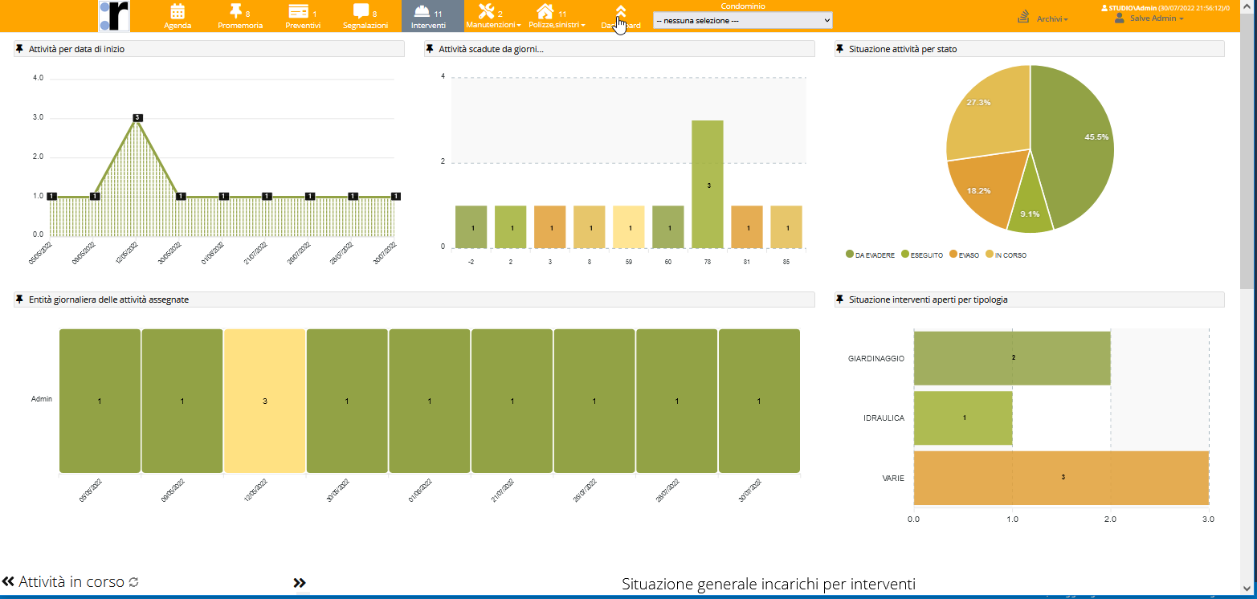Image resolution: width=1257 pixels, height=599 pixels.
Task: Click Entità giornaliera delle attività assegnate title
Action: pos(109,299)
